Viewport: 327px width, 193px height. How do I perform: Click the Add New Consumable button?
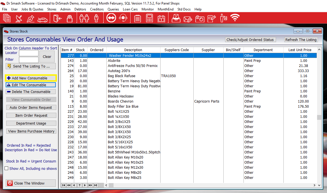click(x=31, y=78)
